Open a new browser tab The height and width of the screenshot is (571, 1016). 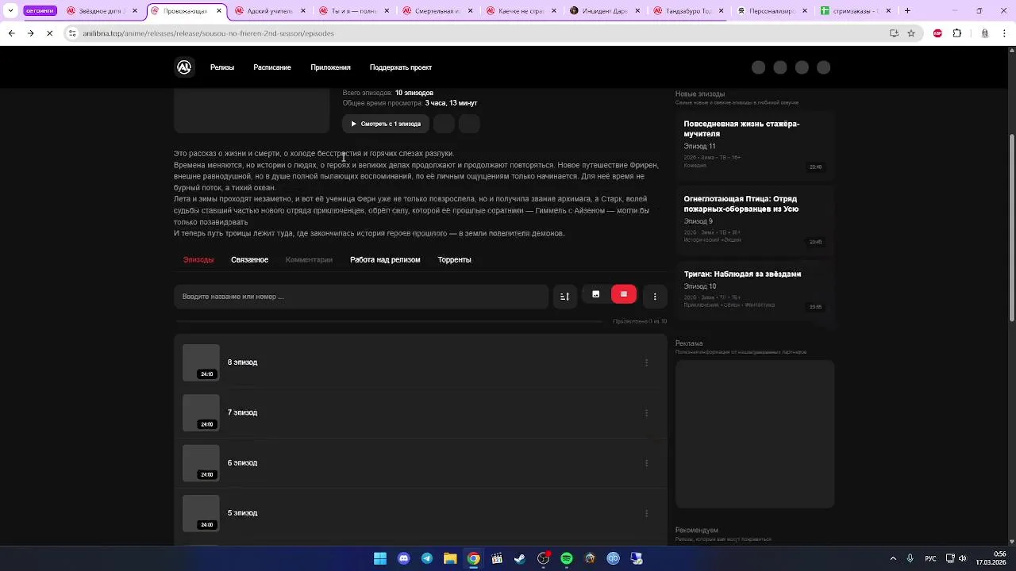[907, 11]
